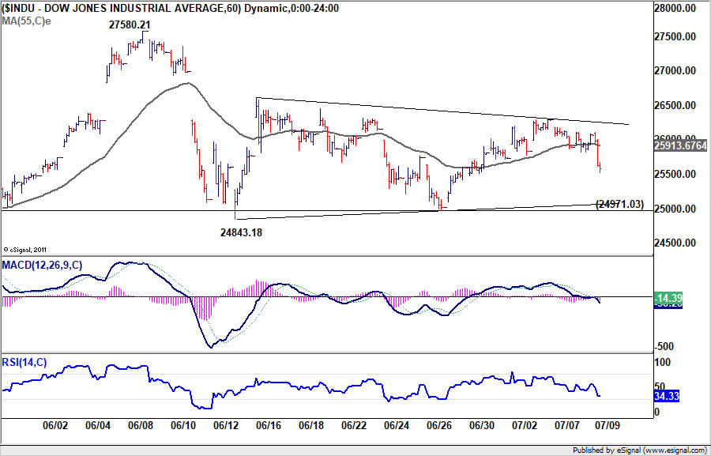Click the 34.33 RSI value tag
711x456 pixels.
(667, 396)
